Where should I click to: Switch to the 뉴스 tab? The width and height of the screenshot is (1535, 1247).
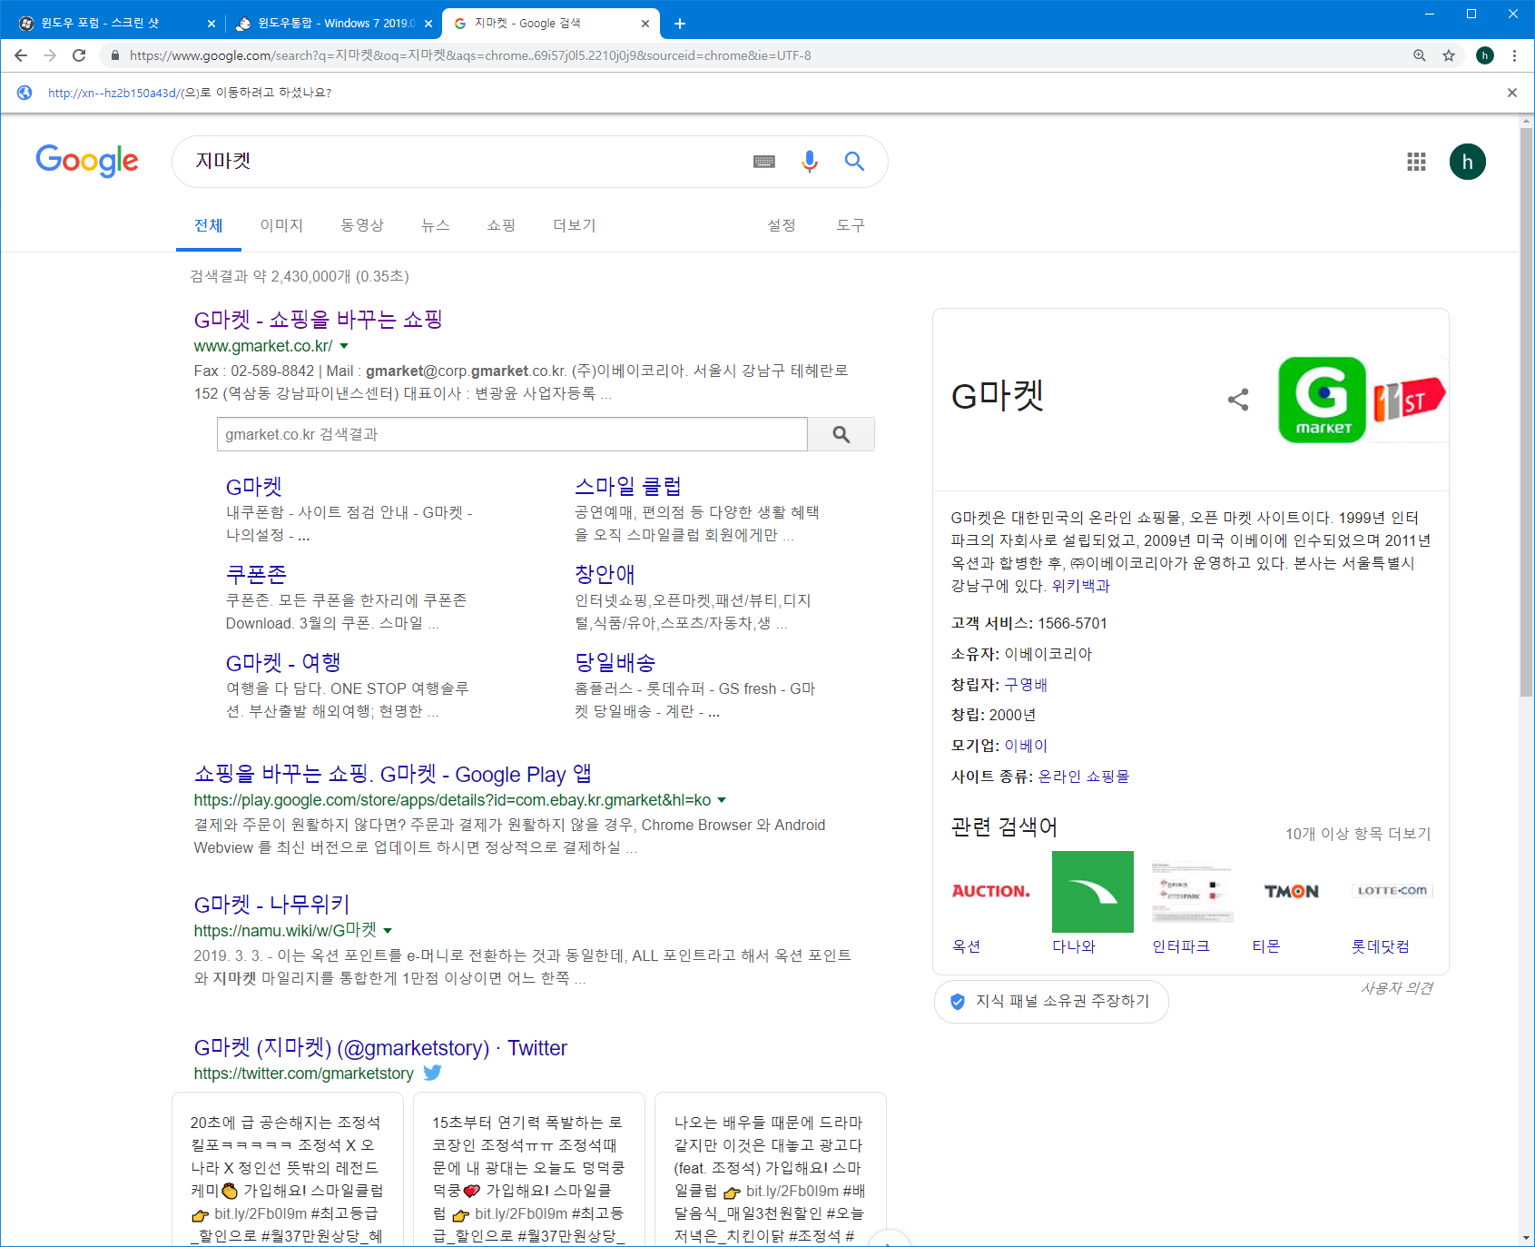[436, 225]
